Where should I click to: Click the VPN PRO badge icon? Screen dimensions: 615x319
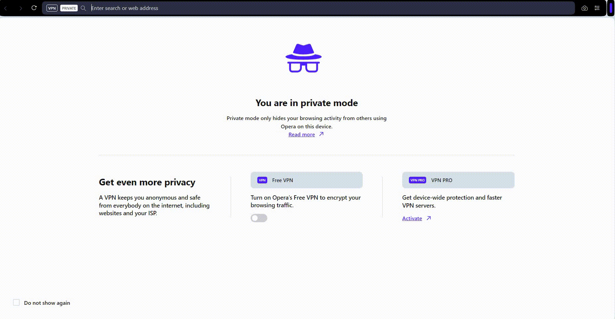click(418, 180)
